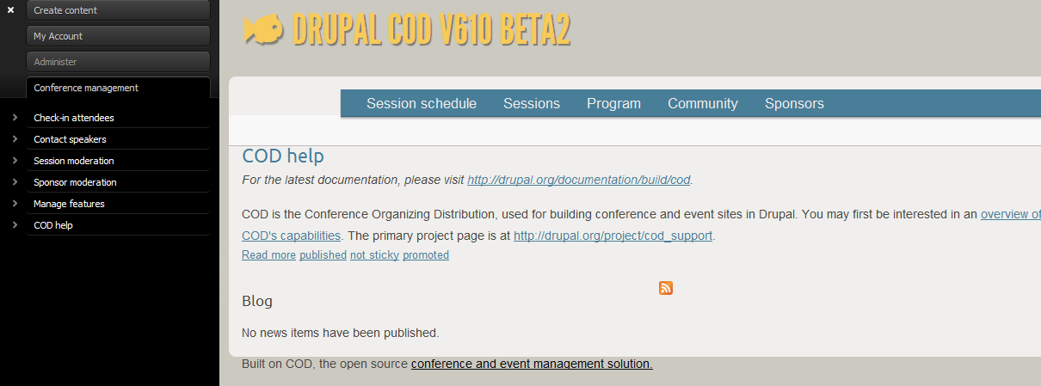Expand the Check-in attendees arrow
1041x386 pixels.
point(15,118)
